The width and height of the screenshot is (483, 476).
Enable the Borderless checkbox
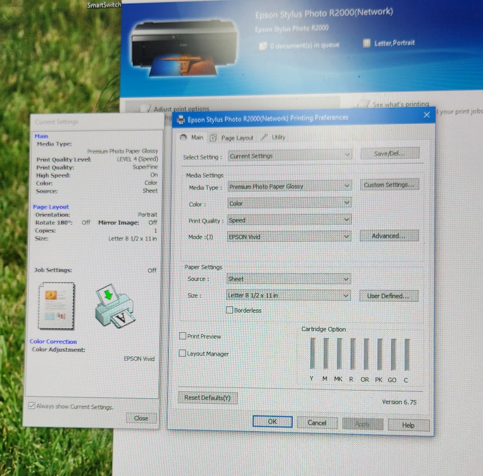coord(230,310)
